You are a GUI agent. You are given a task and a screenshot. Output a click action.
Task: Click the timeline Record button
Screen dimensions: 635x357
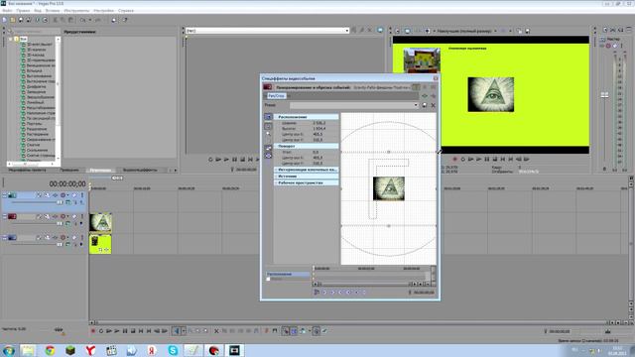93,331
